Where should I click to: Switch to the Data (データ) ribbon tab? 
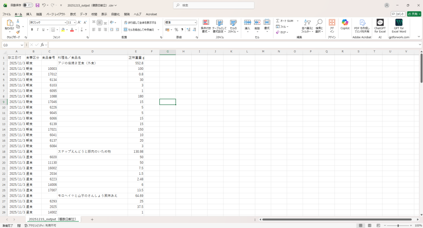83,14
